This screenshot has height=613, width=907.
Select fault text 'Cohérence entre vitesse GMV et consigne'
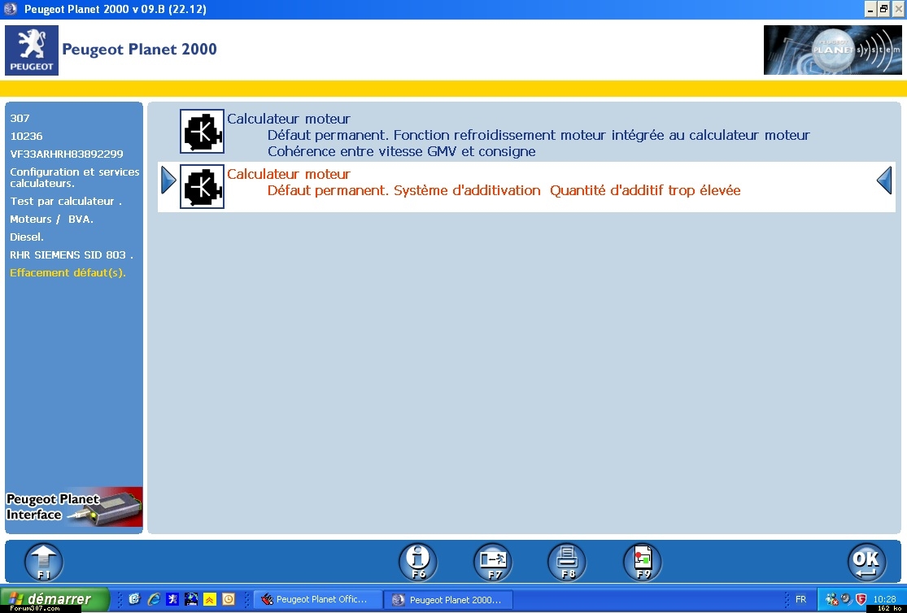402,151
